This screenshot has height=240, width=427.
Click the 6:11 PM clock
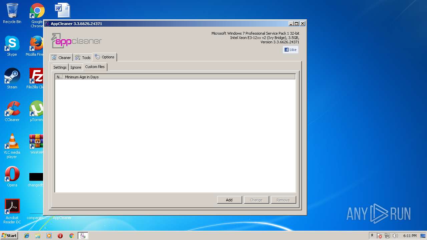click(410, 236)
